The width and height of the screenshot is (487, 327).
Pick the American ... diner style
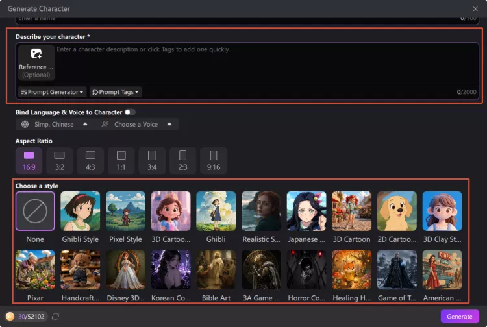pos(442,270)
